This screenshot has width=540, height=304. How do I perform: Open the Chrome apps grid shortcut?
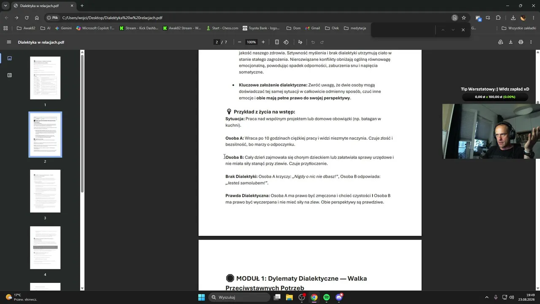(5, 28)
